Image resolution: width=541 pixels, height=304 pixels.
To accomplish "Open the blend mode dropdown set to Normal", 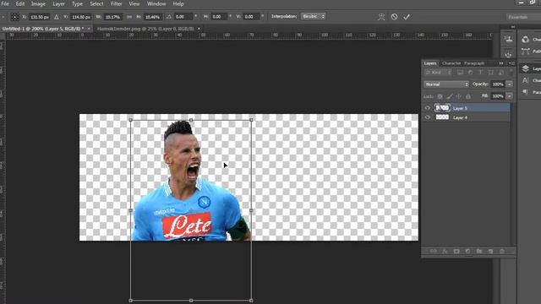I will (446, 84).
